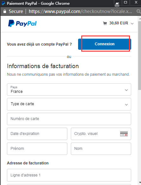
Task: Click the card security code icon
Action: pyautogui.click(x=124, y=134)
